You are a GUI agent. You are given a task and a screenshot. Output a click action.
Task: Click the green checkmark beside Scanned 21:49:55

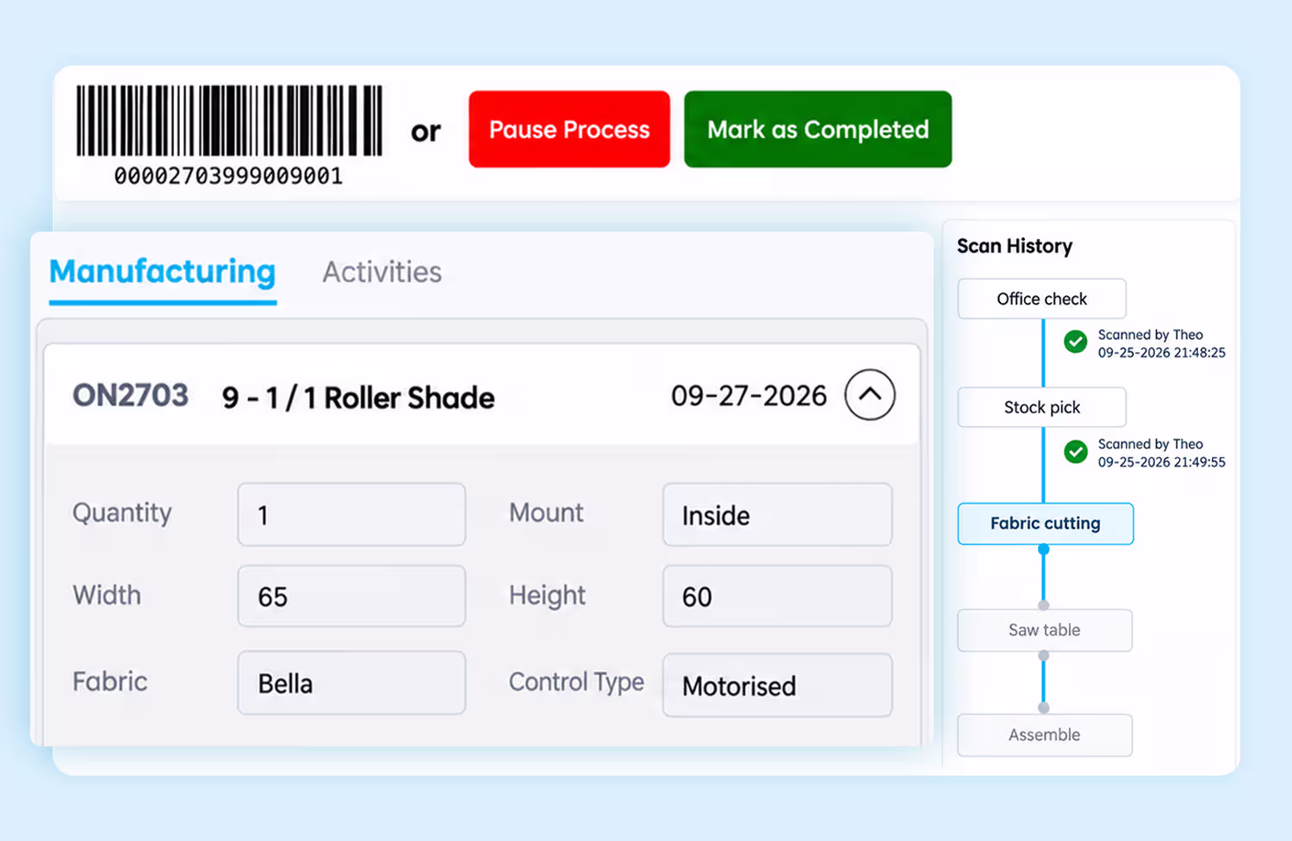pyautogui.click(x=1075, y=451)
